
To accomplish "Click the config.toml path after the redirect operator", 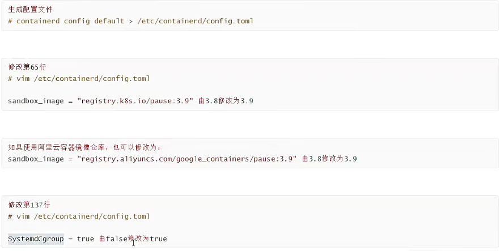I will tap(195, 21).
